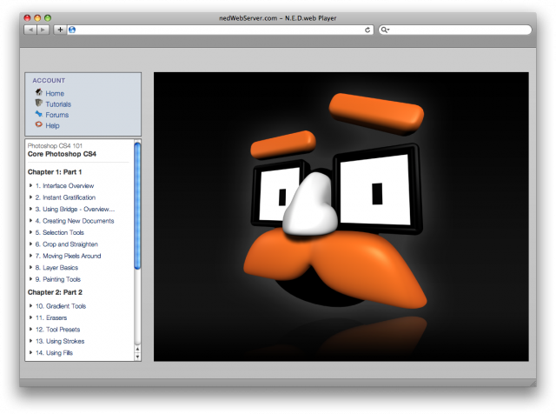Click the blue scrollbar thumb in lesson list
The height and width of the screenshot is (414, 556).
[137, 205]
